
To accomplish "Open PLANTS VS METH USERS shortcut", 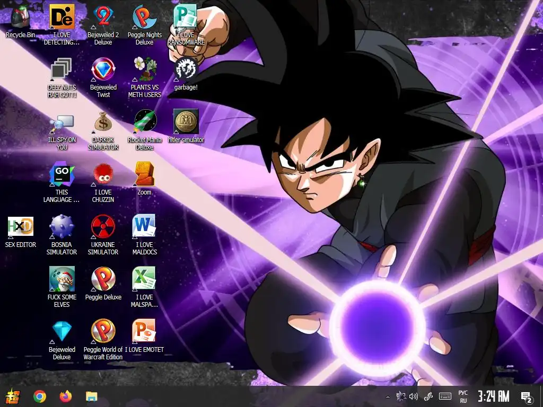I will point(144,77).
